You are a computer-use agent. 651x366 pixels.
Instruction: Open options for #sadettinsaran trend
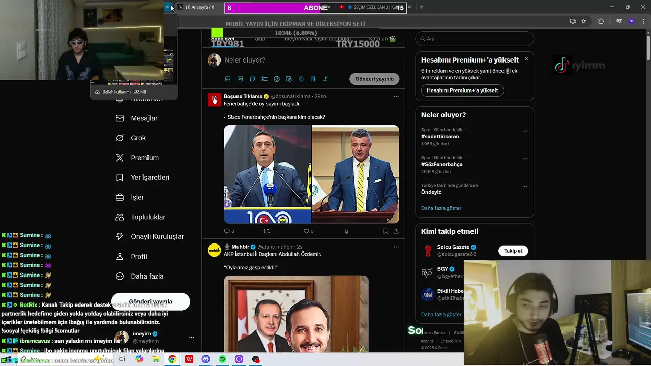[x=525, y=131]
